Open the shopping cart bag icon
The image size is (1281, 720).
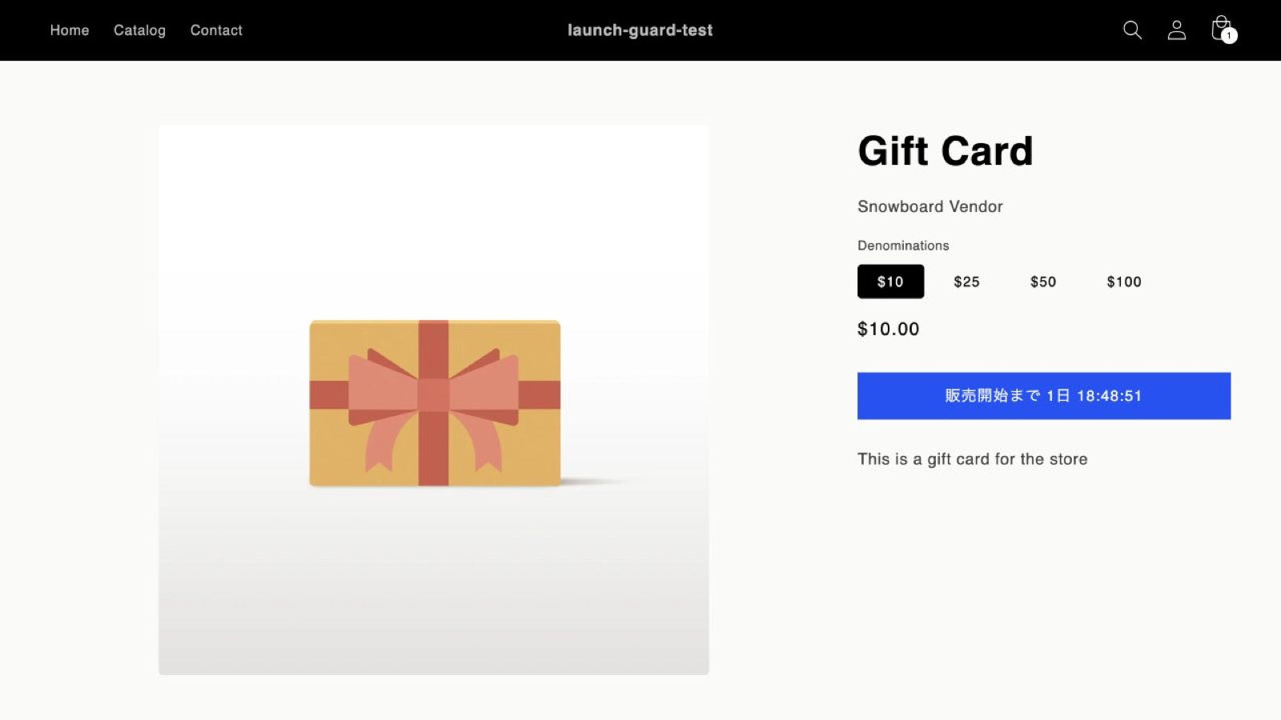1221,29
